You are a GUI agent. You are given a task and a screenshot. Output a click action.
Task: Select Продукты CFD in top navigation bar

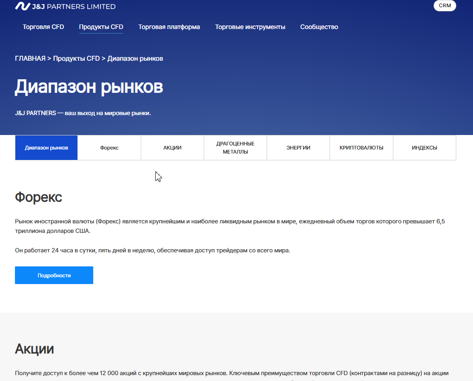tap(101, 27)
